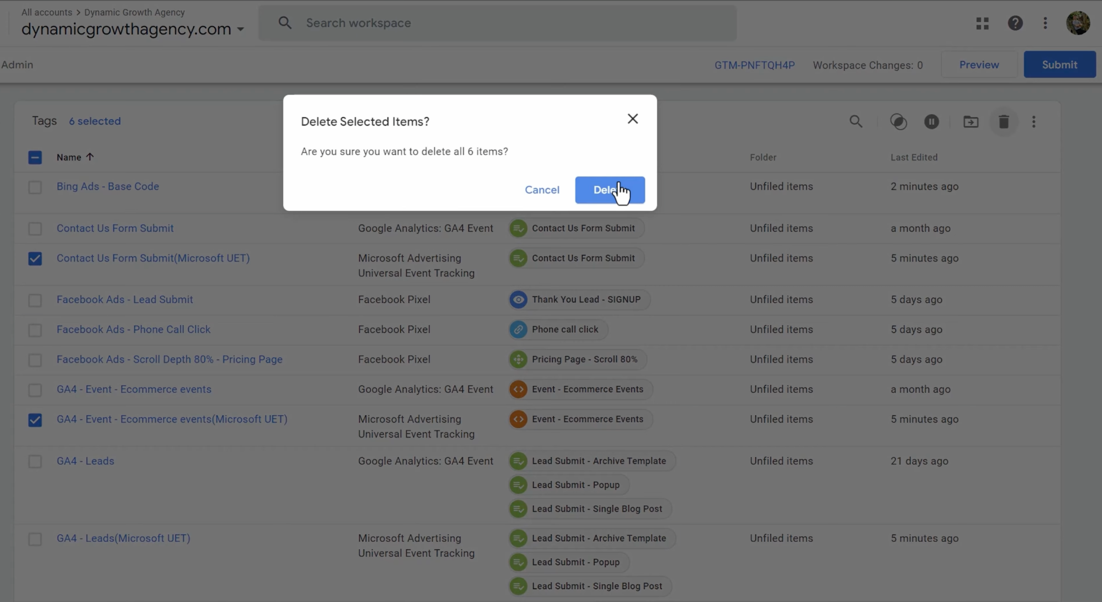Check Facebook Ads - Scroll Depth 80% checkbox

tap(35, 360)
